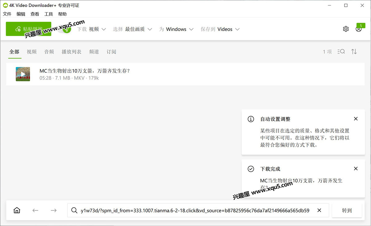Click the browser back arrow
371x226 pixels.
tap(35, 210)
